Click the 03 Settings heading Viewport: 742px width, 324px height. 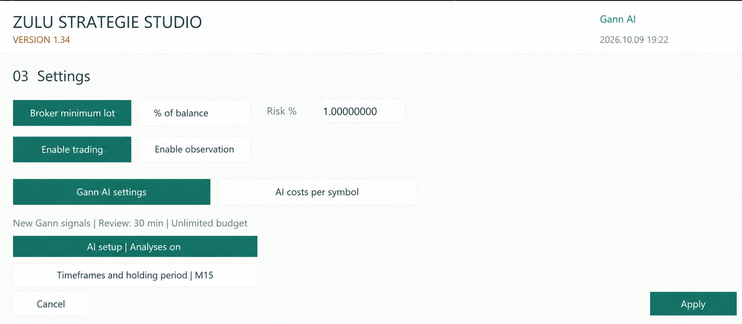(52, 76)
